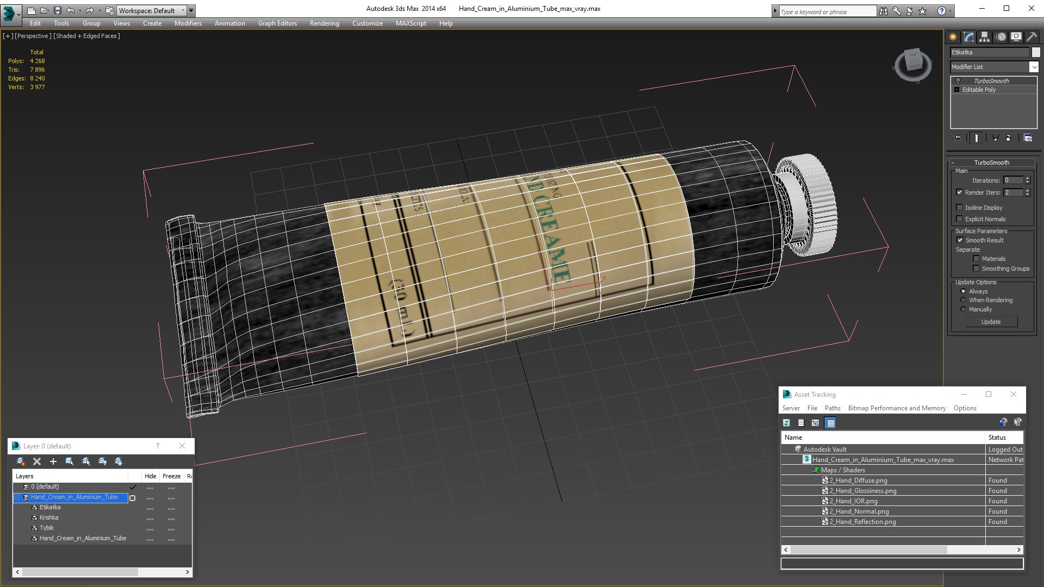Select the When Rendering update option

(x=963, y=300)
